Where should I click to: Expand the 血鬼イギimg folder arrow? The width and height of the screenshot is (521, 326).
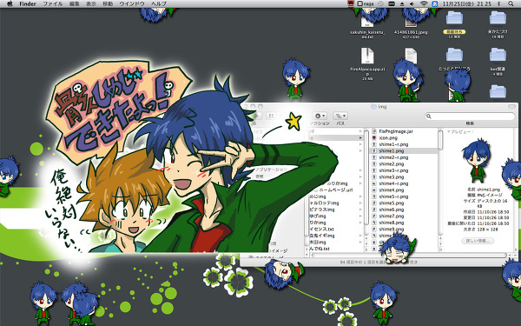pos(361,236)
